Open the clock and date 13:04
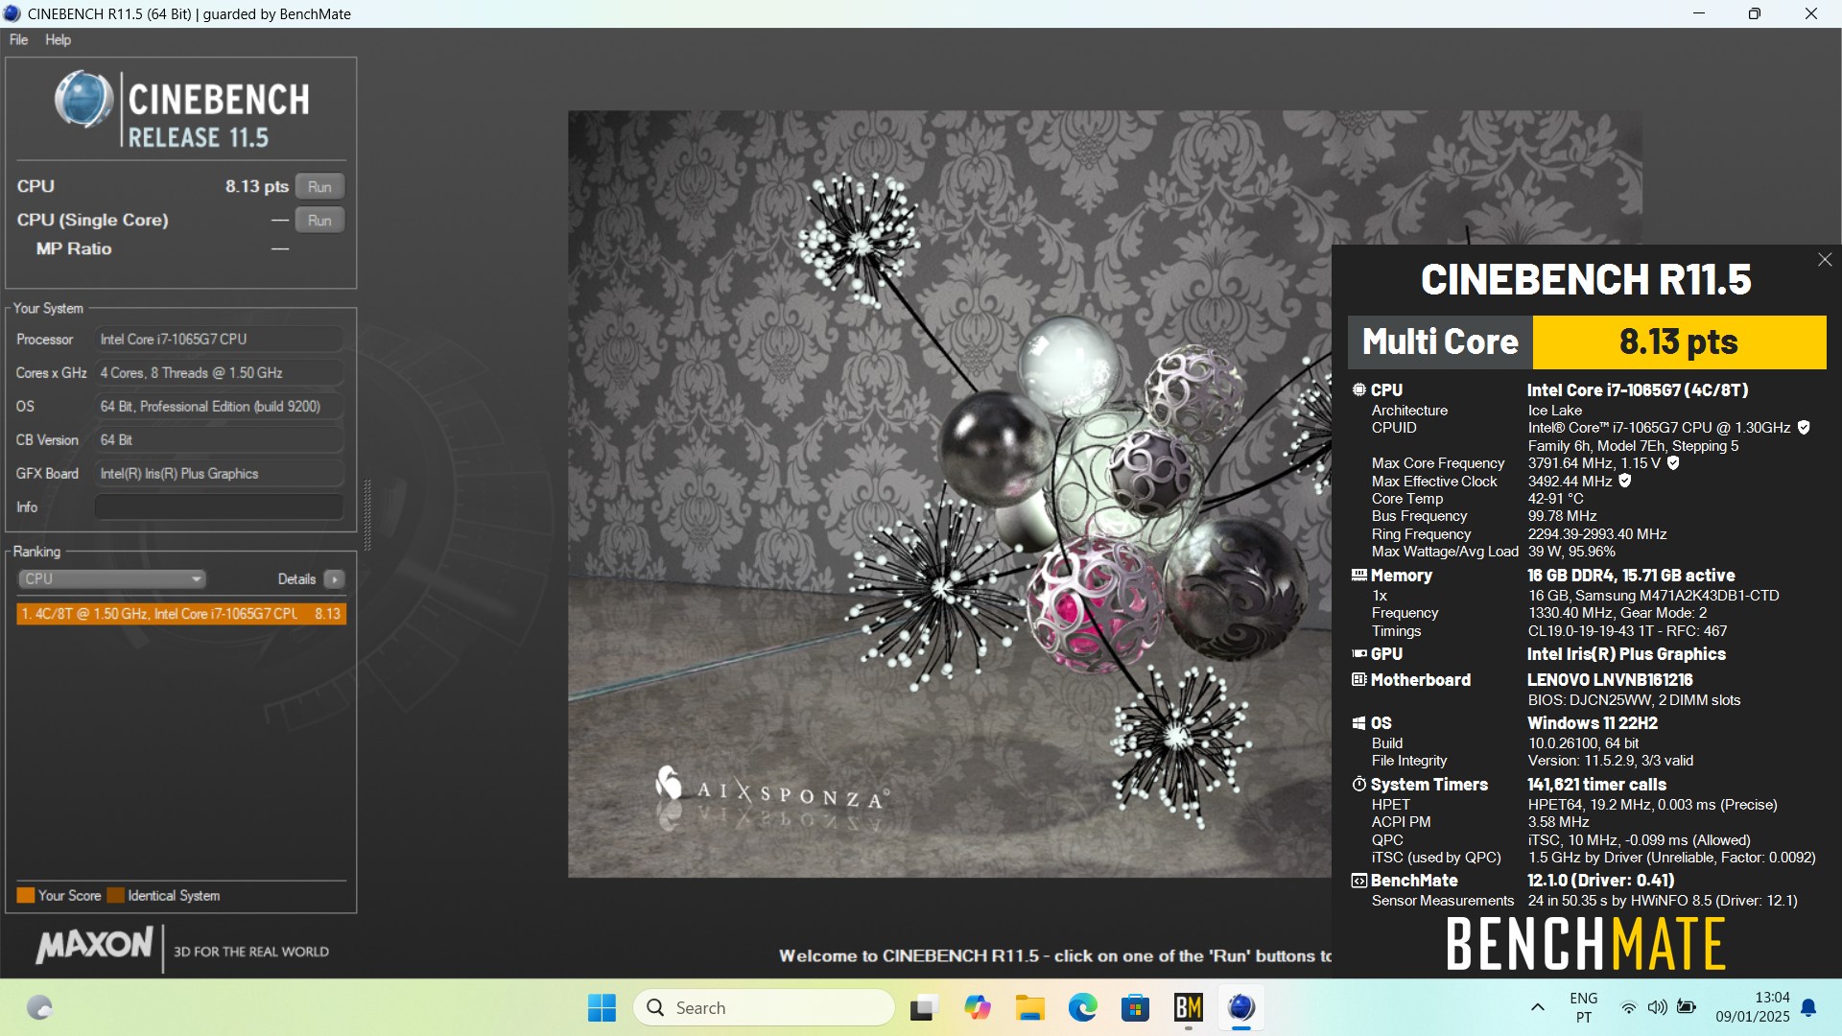Screen dimensions: 1842x1036 (x=1753, y=1007)
